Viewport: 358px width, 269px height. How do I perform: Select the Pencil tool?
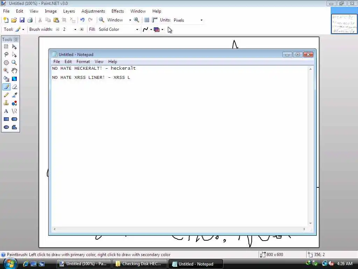pyautogui.click(x=6, y=95)
